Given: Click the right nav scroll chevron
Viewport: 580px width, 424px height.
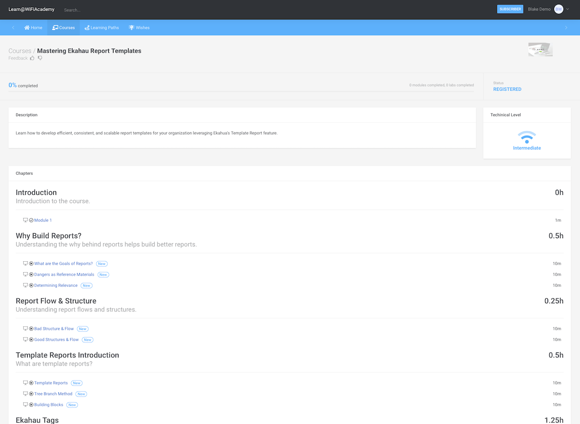Looking at the screenshot, I should tap(566, 28).
